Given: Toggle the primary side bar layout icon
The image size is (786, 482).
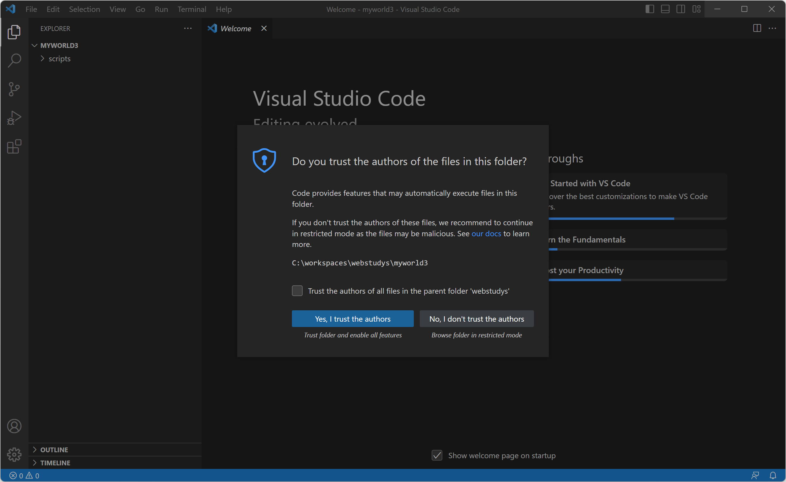Looking at the screenshot, I should 650,9.
